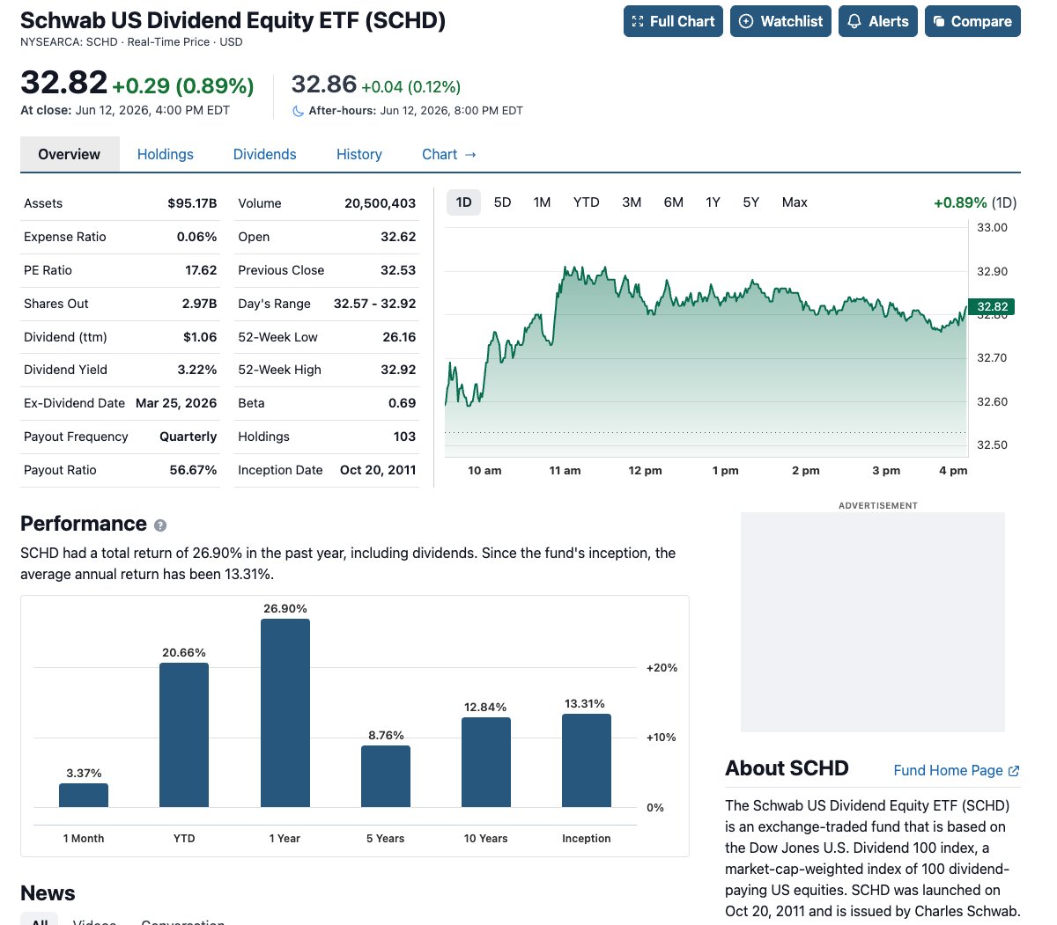Click the advertisement placeholder box
Image resolution: width=1057 pixels, height=925 pixels.
[x=873, y=622]
